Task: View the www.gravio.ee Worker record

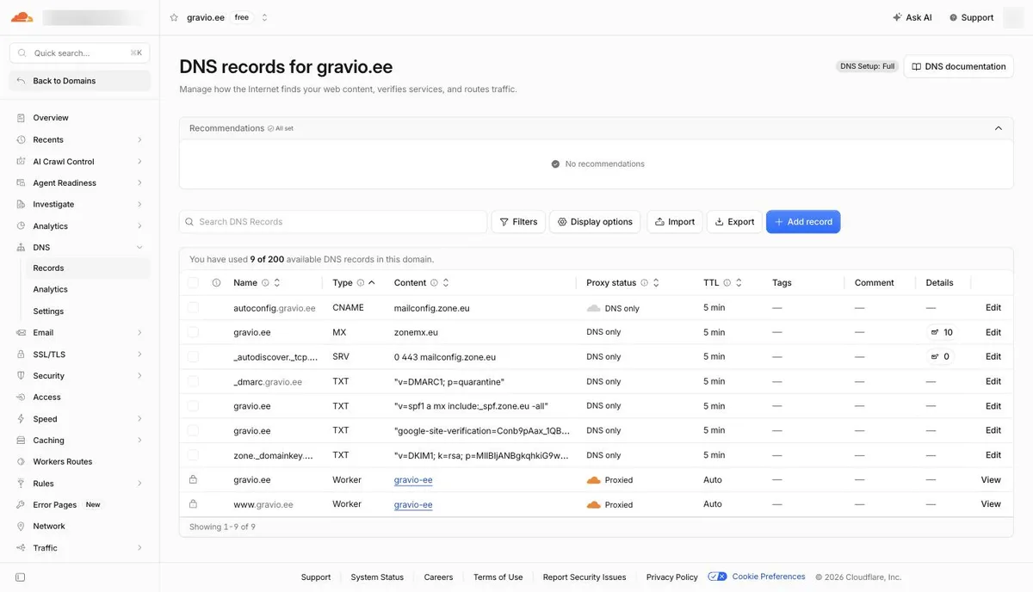Action: pyautogui.click(x=991, y=504)
